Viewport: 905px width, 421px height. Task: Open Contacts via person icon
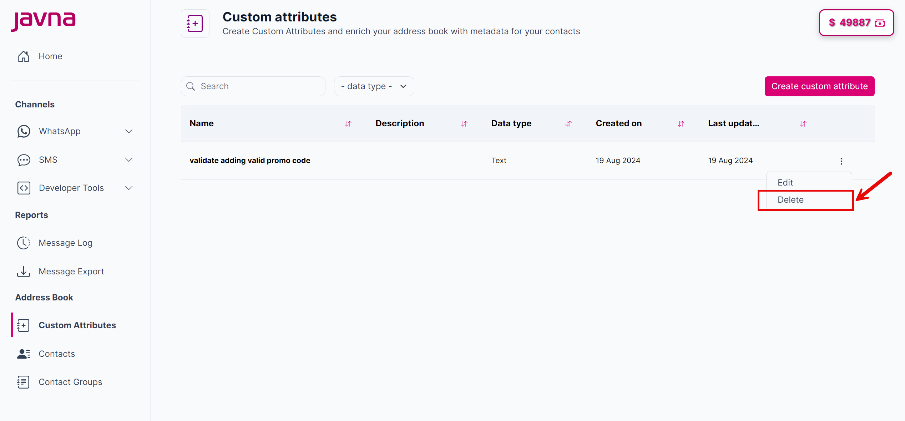[24, 354]
